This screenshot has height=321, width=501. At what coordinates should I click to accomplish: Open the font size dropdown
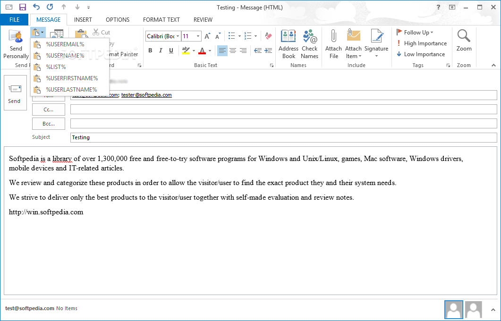pyautogui.click(x=198, y=36)
